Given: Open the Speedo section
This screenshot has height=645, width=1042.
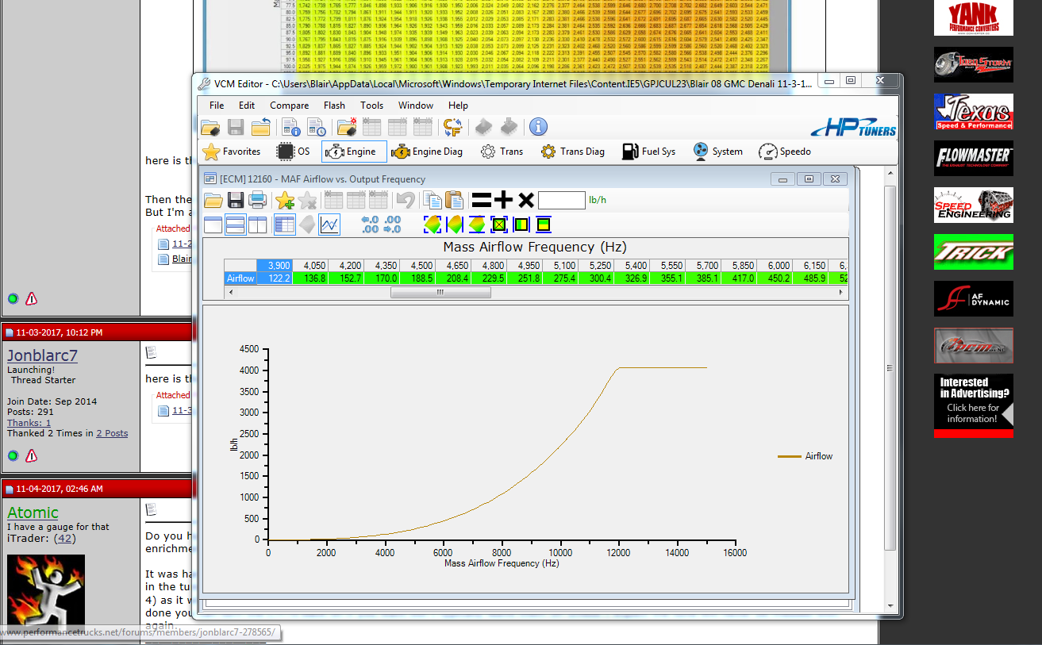Looking at the screenshot, I should point(784,152).
